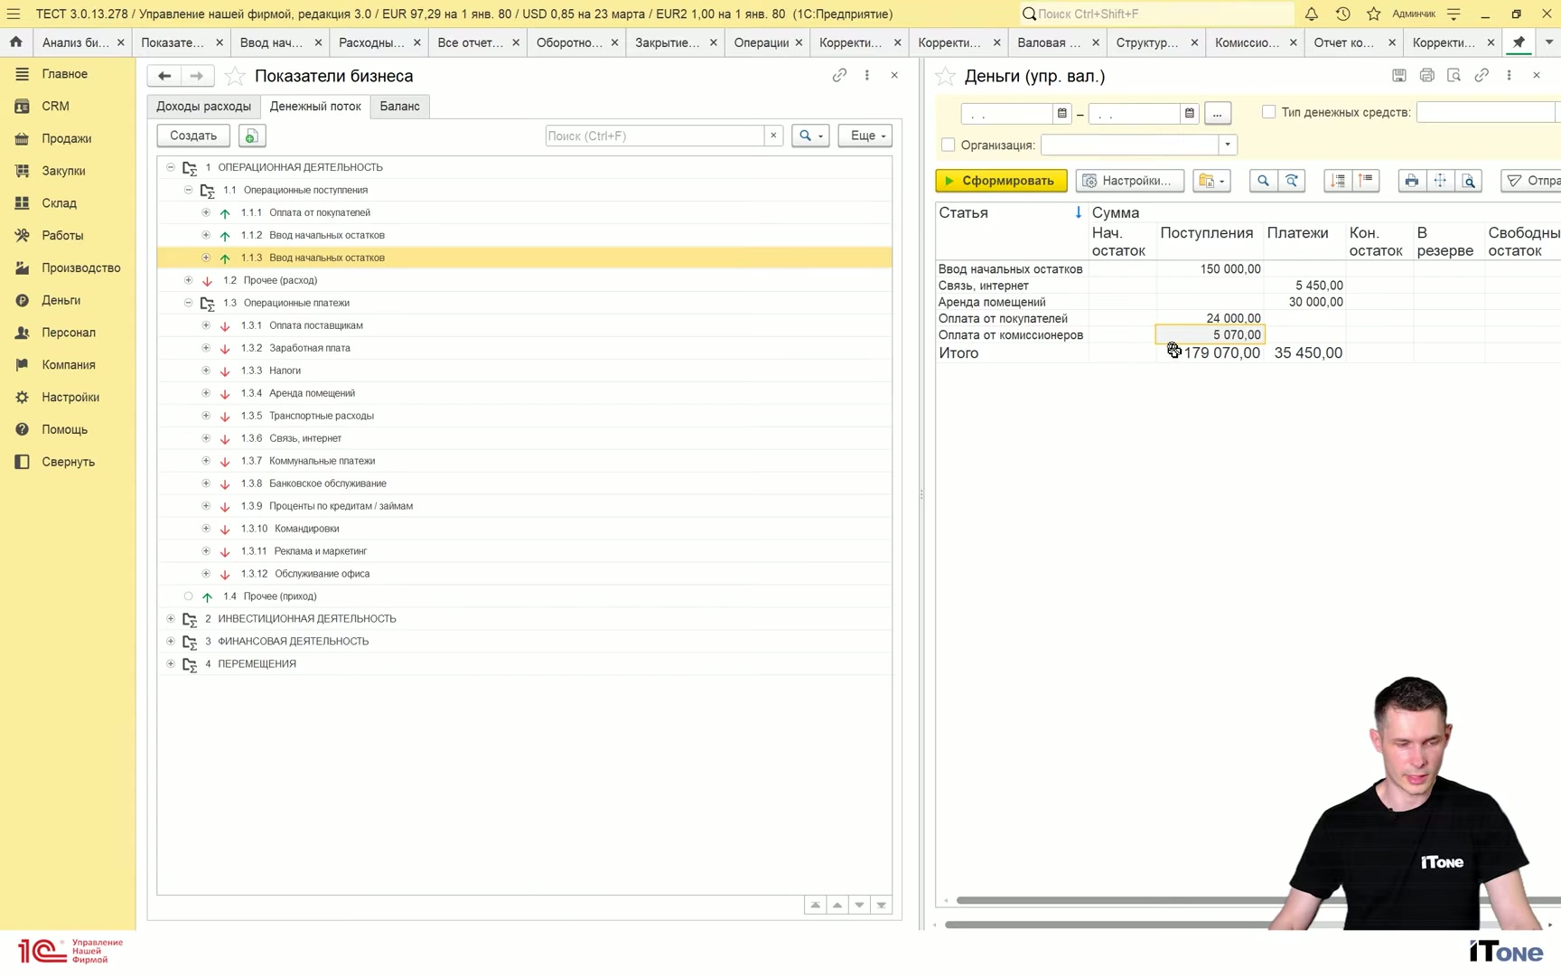Toggle Тип денежных средств checkbox
The width and height of the screenshot is (1561, 976).
pos(1268,112)
